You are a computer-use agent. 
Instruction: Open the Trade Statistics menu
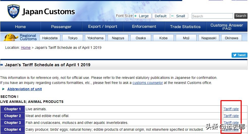tap(185, 27)
